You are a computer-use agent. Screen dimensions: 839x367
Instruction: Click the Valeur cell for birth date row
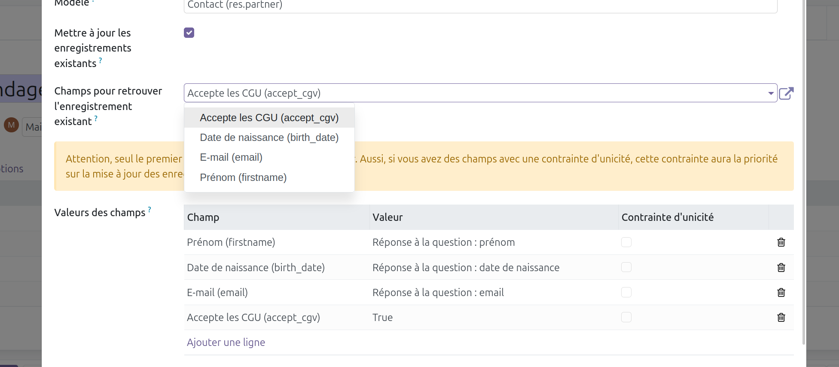[466, 268]
